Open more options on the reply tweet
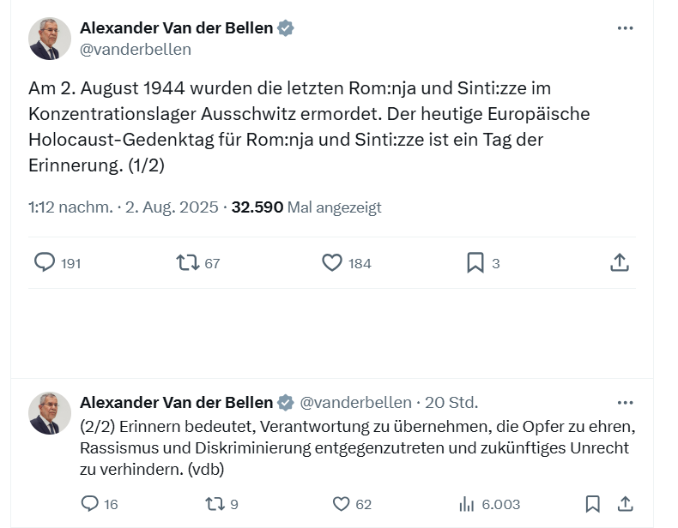 625,402
